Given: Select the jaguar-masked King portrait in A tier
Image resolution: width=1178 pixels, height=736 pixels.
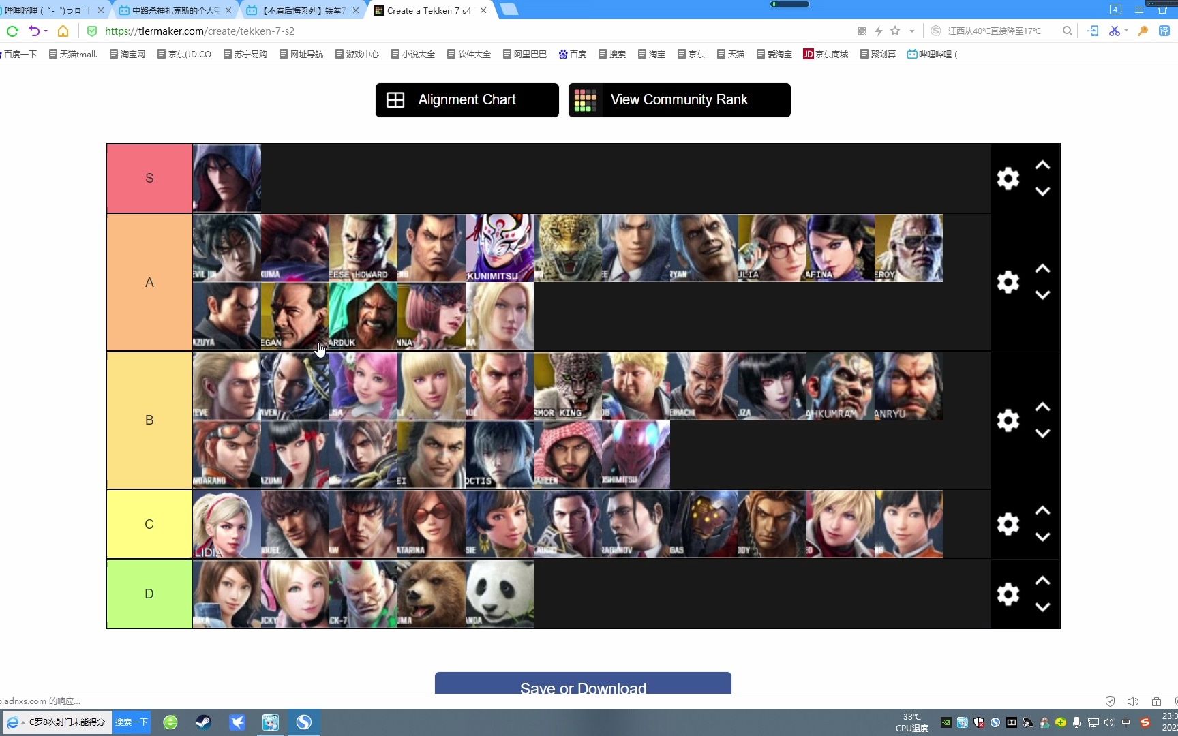Looking at the screenshot, I should coord(568,248).
